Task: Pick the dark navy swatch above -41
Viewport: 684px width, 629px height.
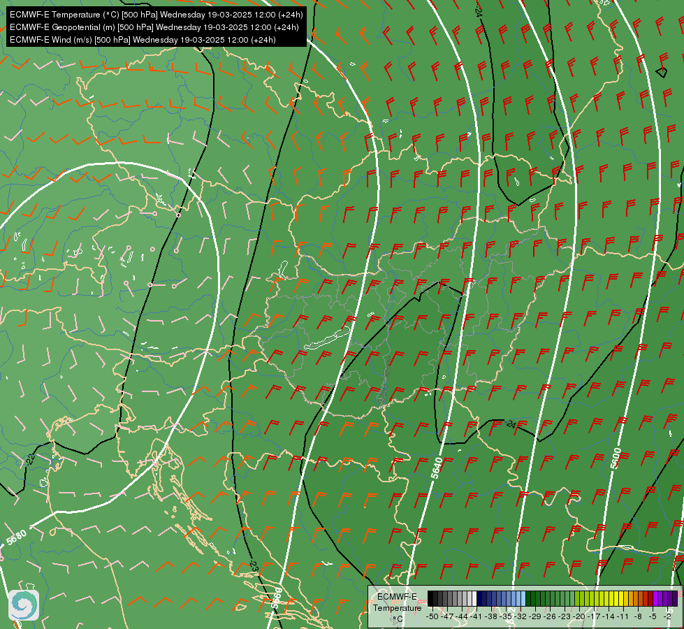Action: click(479, 598)
